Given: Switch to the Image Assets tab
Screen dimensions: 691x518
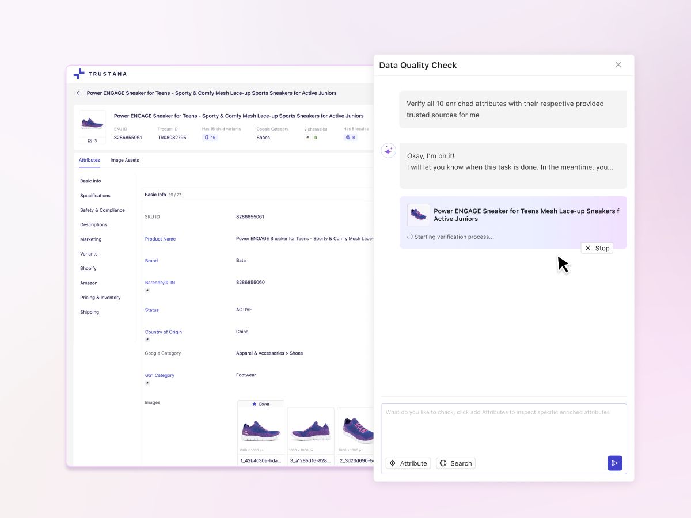Looking at the screenshot, I should pos(124,160).
